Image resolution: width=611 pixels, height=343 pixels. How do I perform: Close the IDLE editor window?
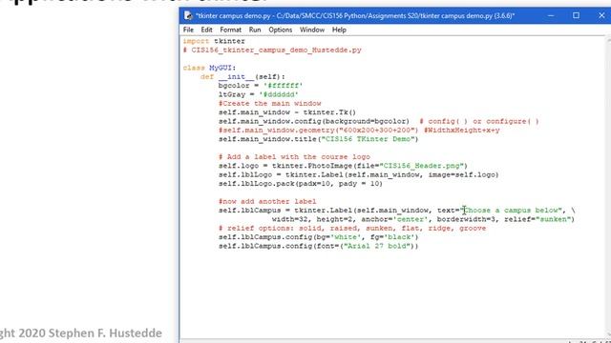pos(601,15)
